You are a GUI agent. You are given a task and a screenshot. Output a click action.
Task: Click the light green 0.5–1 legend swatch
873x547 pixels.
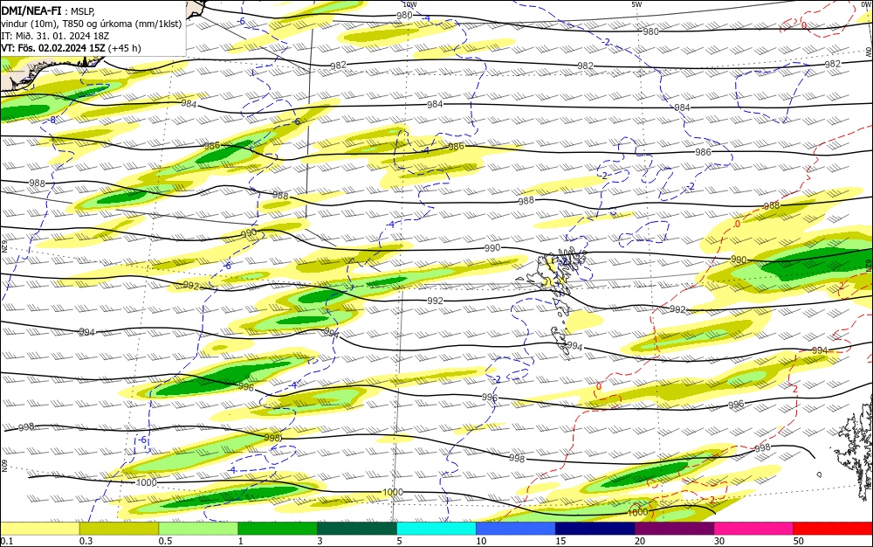pyautogui.click(x=198, y=529)
